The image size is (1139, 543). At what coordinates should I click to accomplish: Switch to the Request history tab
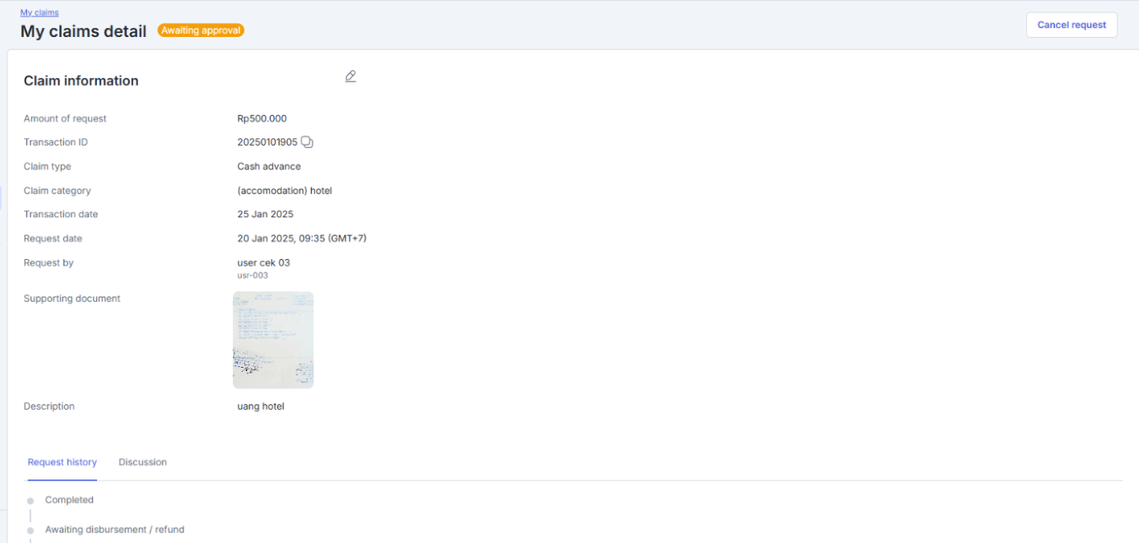(62, 462)
